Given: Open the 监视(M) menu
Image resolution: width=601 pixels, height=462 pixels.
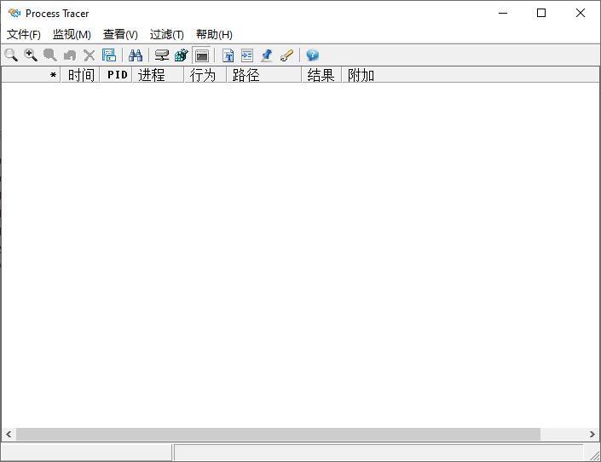Looking at the screenshot, I should (72, 34).
